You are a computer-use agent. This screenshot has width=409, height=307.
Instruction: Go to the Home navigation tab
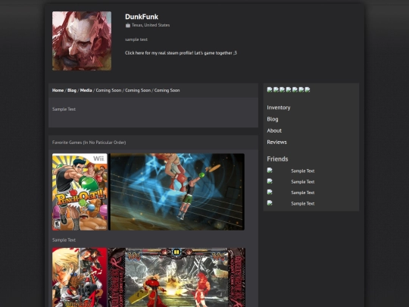[58, 90]
